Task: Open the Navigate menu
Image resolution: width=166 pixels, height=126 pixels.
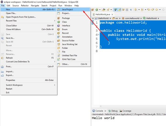Action: coord(35,5)
